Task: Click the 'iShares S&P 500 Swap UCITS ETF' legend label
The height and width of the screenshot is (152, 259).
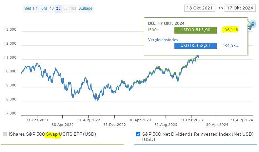Action: (52, 134)
